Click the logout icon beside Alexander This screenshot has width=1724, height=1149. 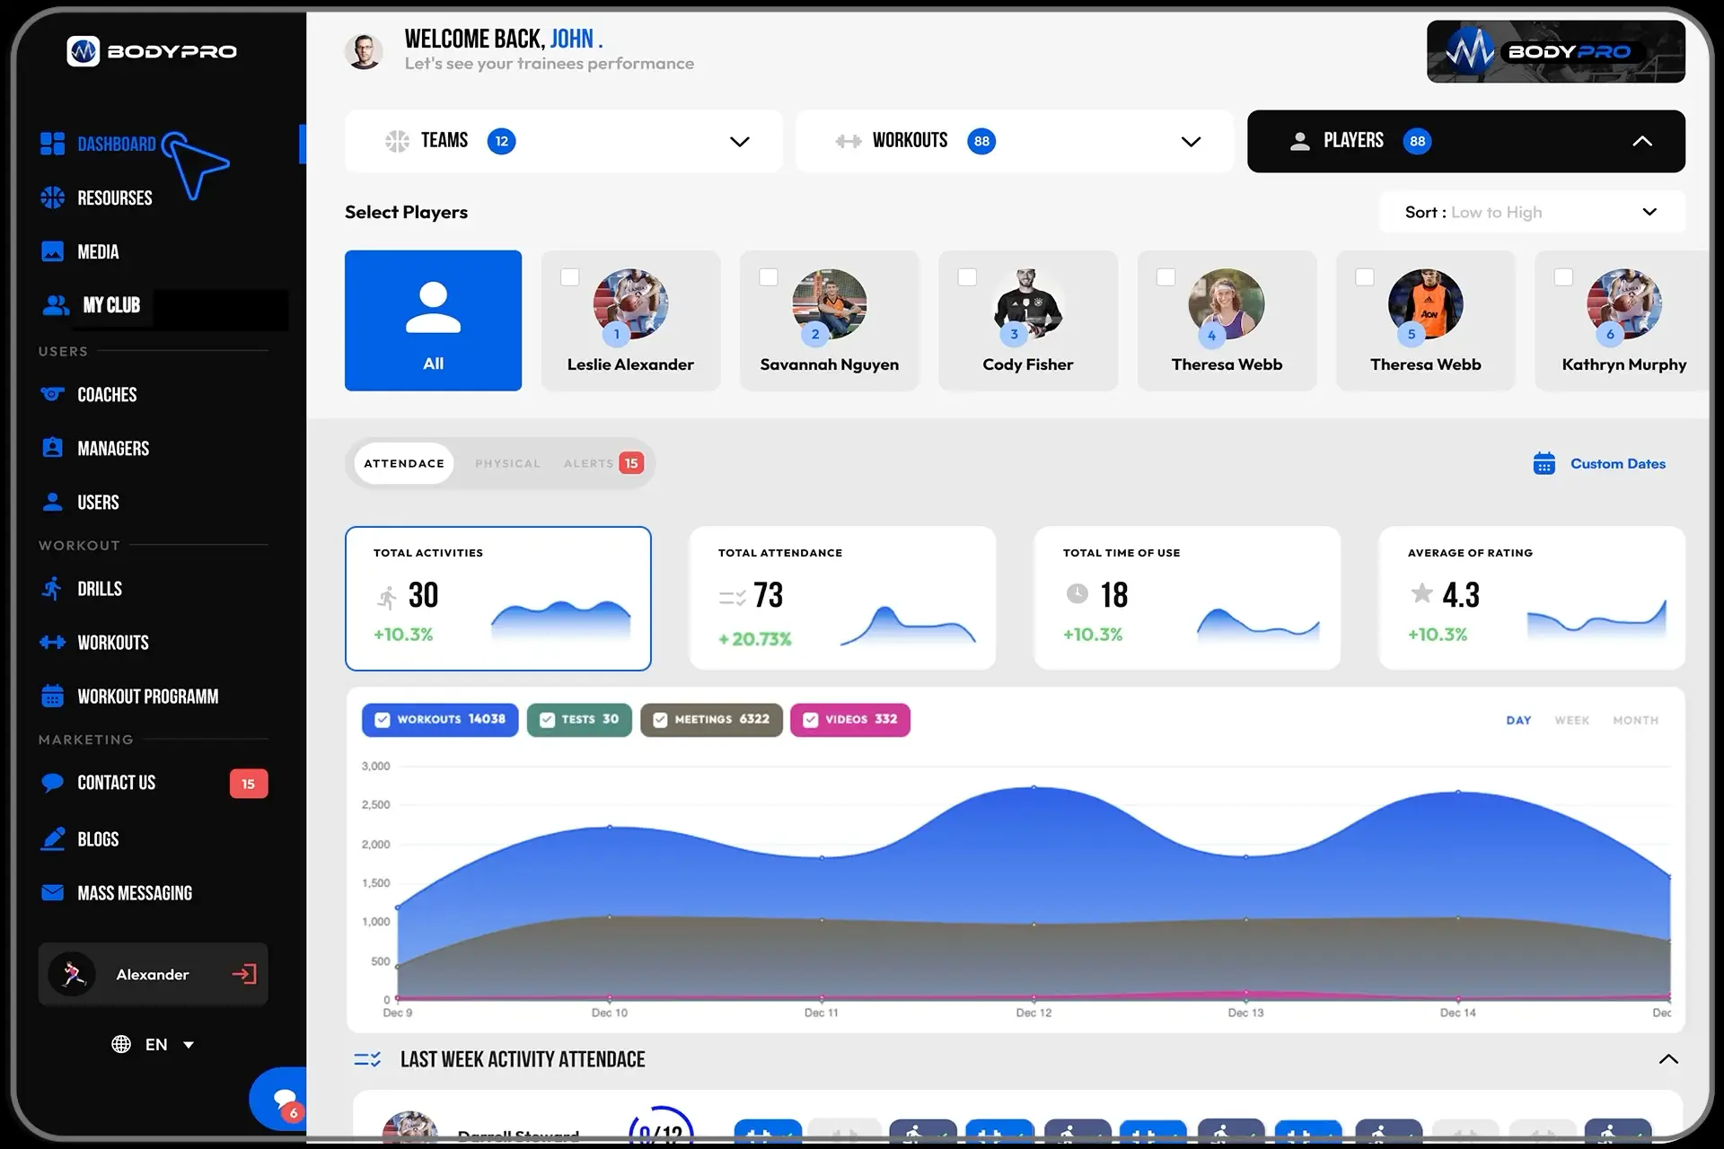click(243, 974)
